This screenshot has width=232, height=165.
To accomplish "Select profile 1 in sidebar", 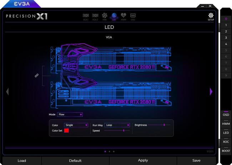I will coord(226,25).
